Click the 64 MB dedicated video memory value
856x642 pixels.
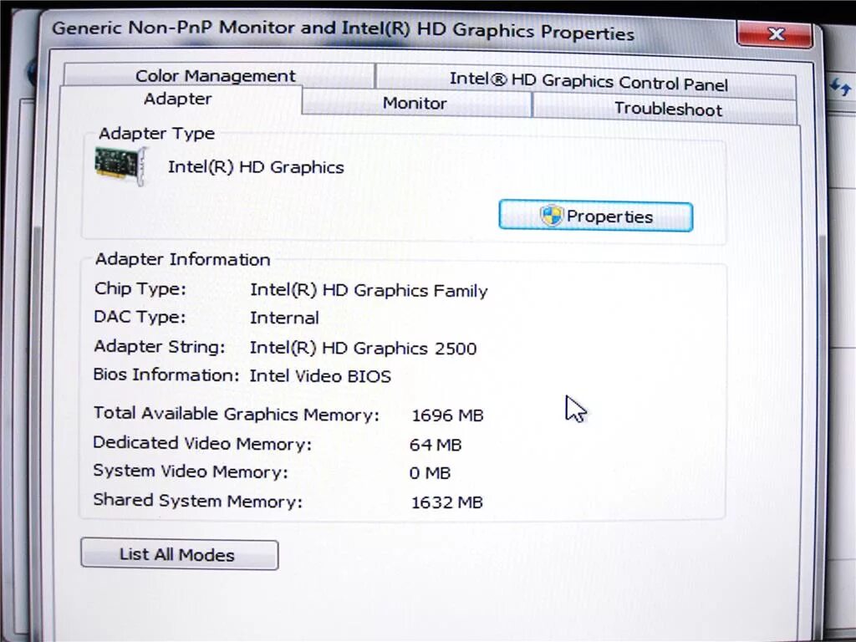click(x=435, y=445)
